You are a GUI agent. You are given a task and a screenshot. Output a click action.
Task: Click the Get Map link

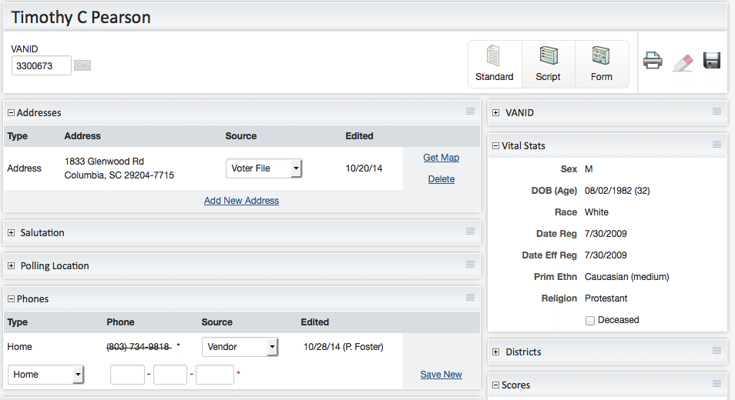pos(441,158)
